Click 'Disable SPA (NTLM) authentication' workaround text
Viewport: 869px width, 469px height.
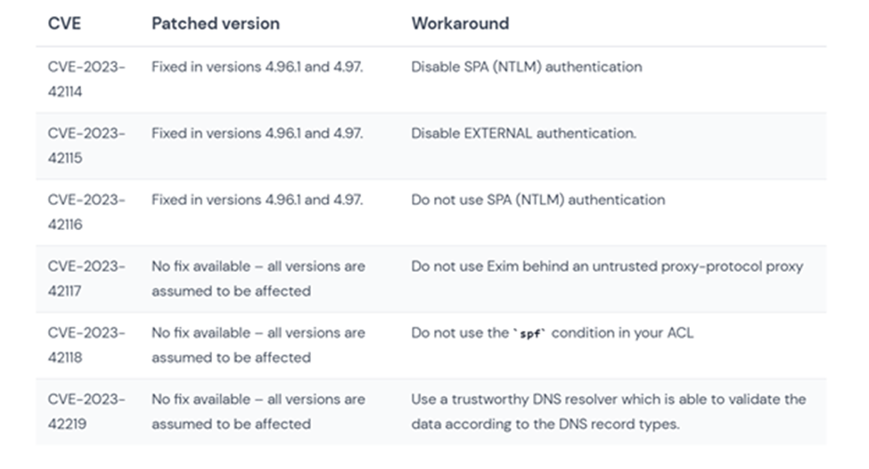point(527,67)
